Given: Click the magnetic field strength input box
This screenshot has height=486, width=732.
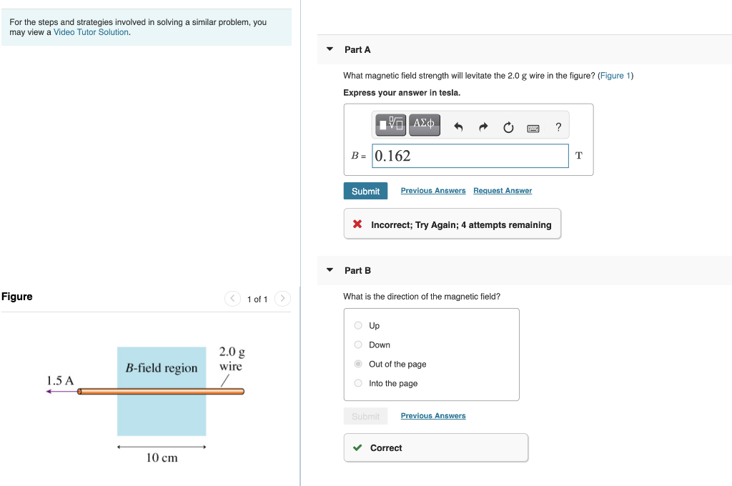Looking at the screenshot, I should click(x=470, y=156).
